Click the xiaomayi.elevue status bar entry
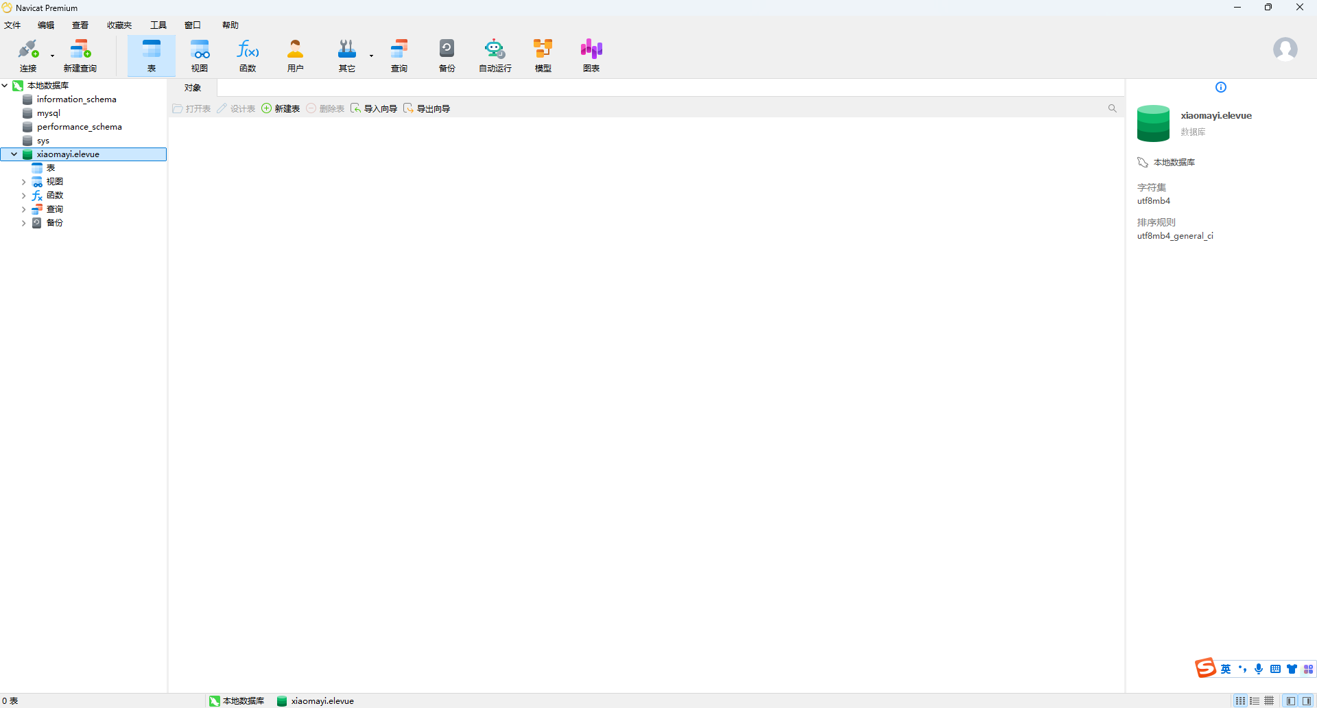This screenshot has width=1317, height=708. (x=316, y=701)
